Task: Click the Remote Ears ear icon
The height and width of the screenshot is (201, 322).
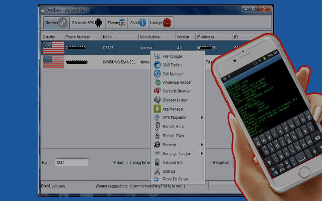Action: 157,126
